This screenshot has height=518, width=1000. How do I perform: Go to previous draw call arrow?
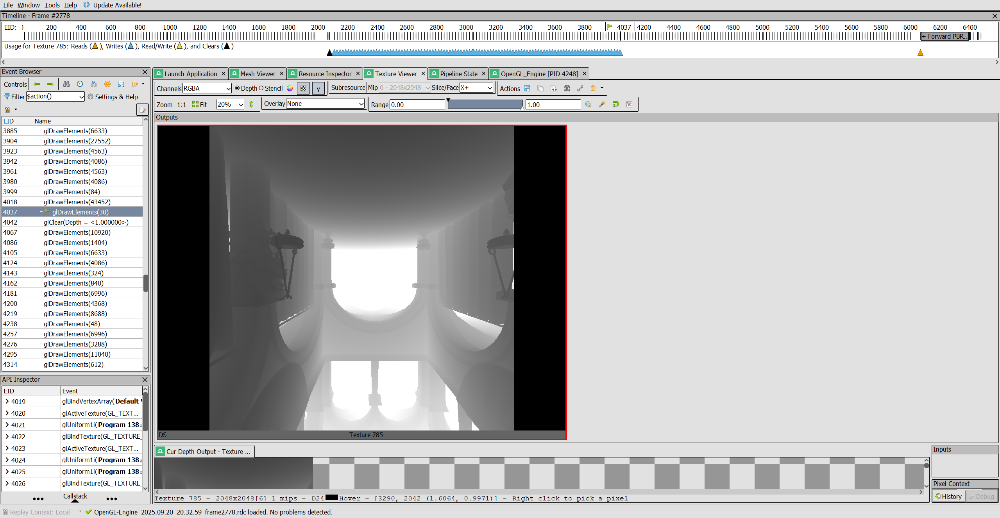point(37,84)
